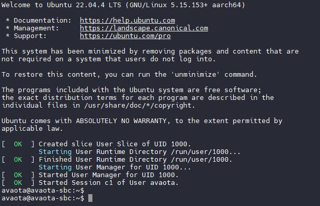
Task: Click the OK status beside Started Session c1
Action: (x=18, y=183)
